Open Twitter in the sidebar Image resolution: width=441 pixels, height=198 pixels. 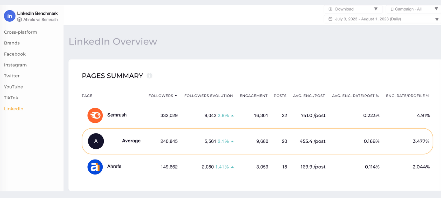[12, 76]
